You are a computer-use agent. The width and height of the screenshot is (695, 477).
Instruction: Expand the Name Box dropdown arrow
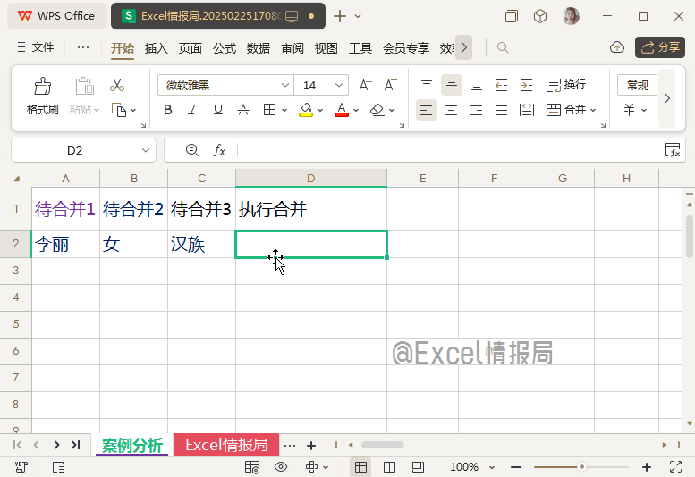pyautogui.click(x=146, y=150)
